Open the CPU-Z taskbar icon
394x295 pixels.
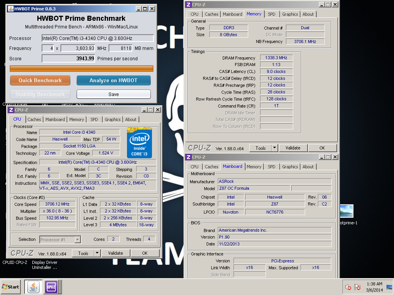click(x=51, y=287)
